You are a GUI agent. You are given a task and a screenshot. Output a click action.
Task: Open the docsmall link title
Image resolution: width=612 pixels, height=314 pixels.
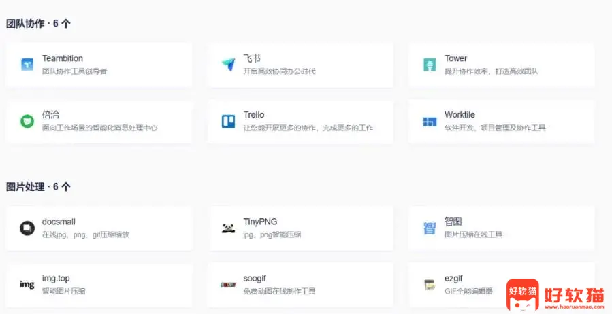point(59,222)
